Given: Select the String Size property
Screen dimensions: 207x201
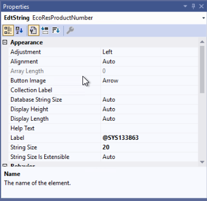Looking at the screenshot, I should coord(55,147).
